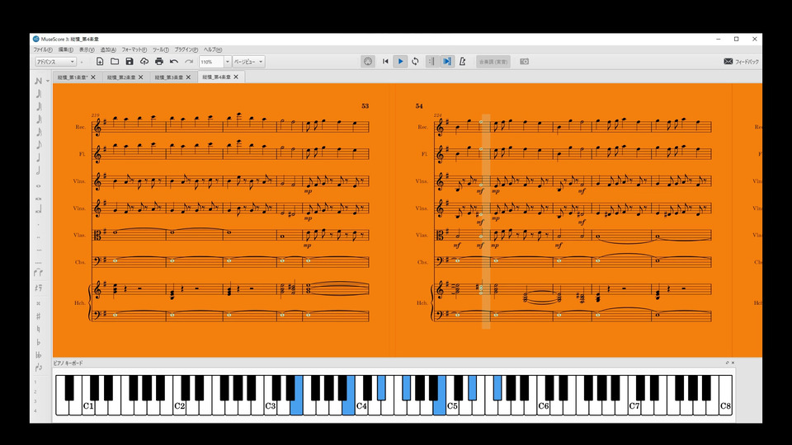The image size is (792, 445).
Task: Select voice 4
Action: click(x=35, y=410)
